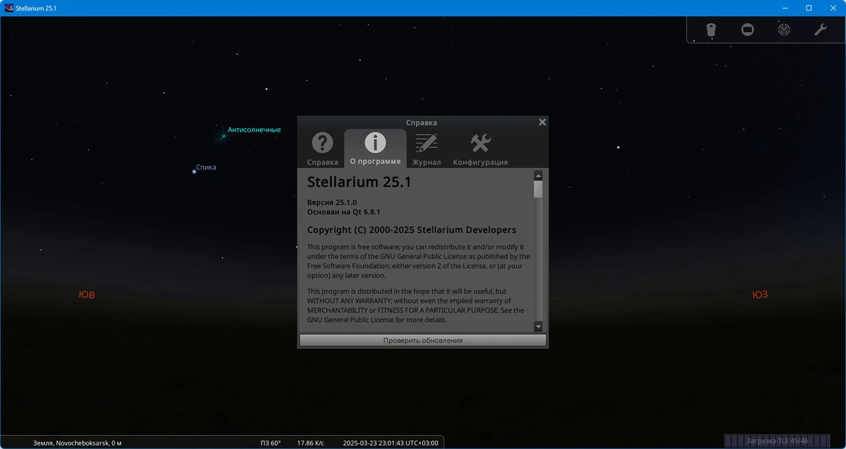The image size is (846, 449).
Task: Open the Конфигурация tab label
Action: (480, 163)
